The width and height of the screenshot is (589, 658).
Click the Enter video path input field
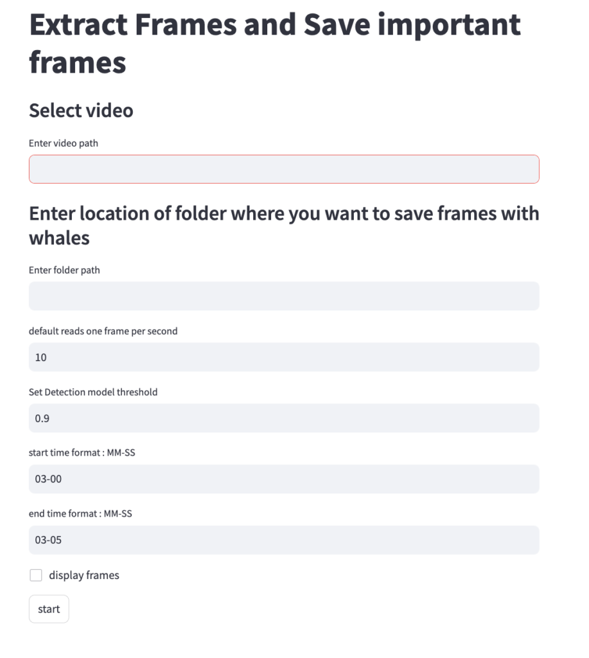pos(284,169)
